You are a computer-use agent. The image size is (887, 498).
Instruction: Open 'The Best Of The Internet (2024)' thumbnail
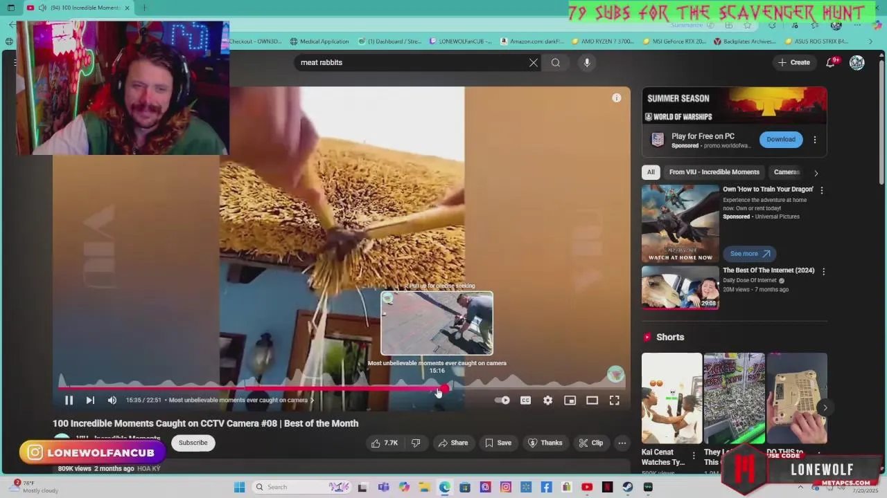(680, 288)
